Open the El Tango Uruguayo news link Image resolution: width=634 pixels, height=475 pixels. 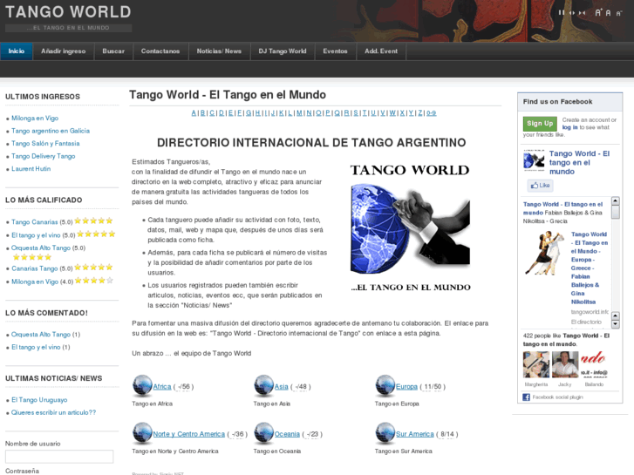(x=39, y=400)
